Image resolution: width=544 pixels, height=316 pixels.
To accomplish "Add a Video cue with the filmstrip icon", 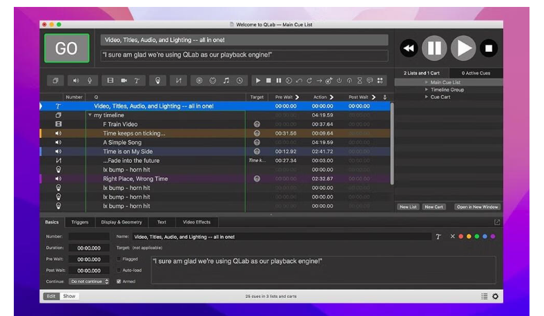I will tap(110, 81).
